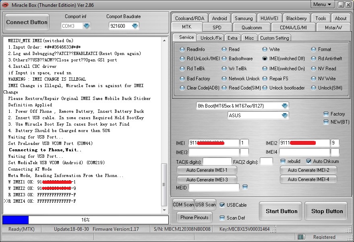The image size is (354, 242).
Task: Uncheck the USBCable checkbox
Action: click(x=222, y=205)
